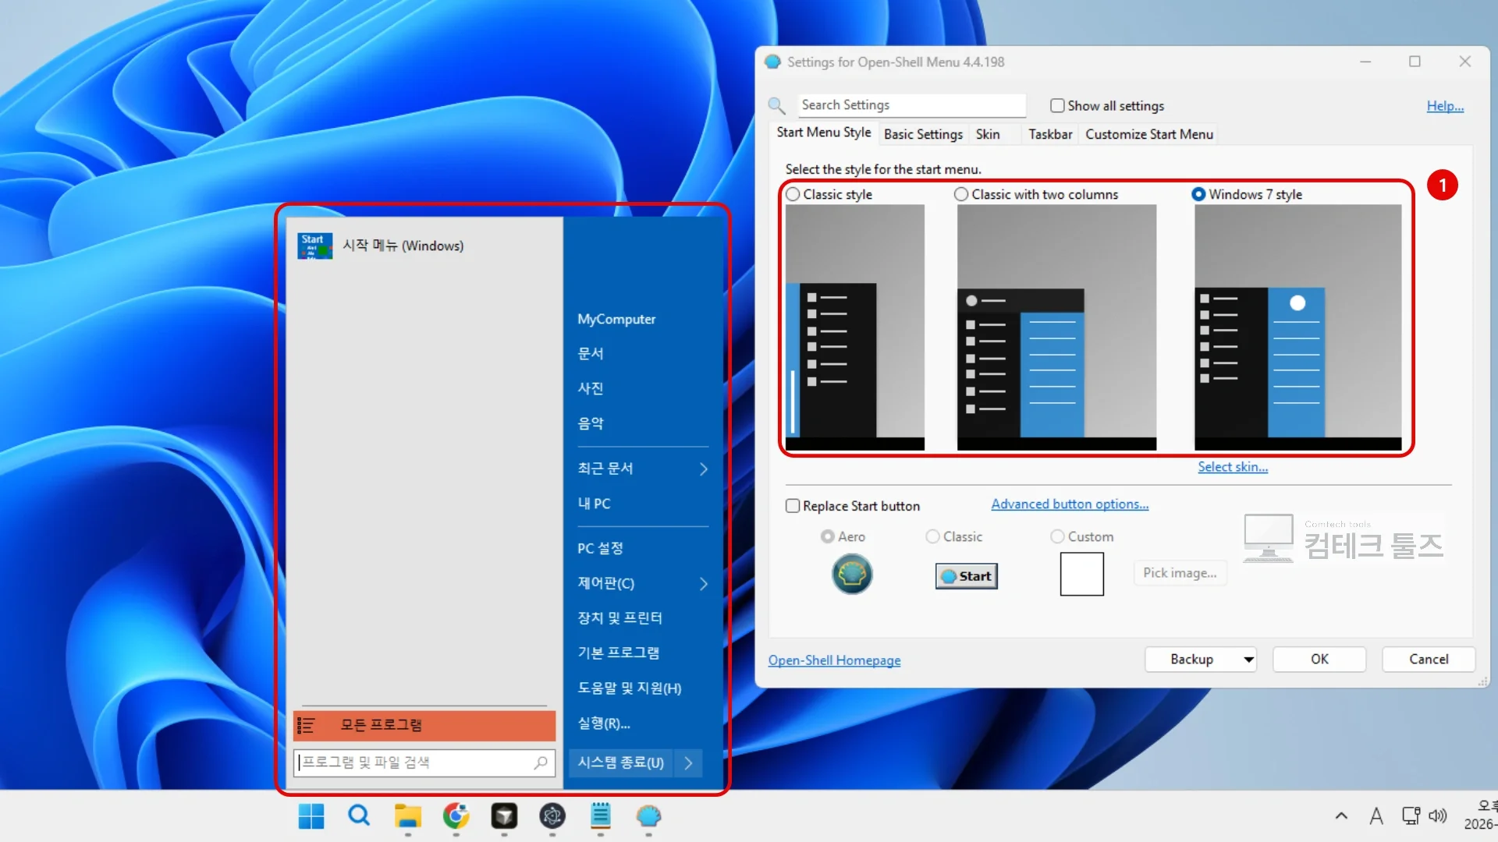Click the volume icon in system tray
1498x842 pixels.
(1437, 816)
